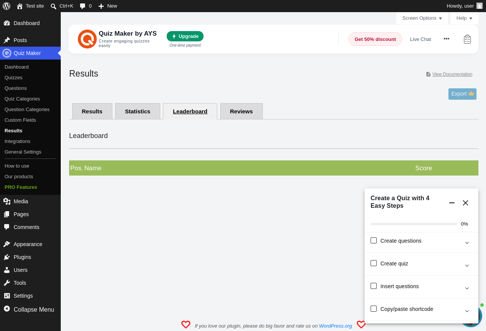Expand the Insert questions step
The height and width of the screenshot is (331, 486).
point(467,288)
